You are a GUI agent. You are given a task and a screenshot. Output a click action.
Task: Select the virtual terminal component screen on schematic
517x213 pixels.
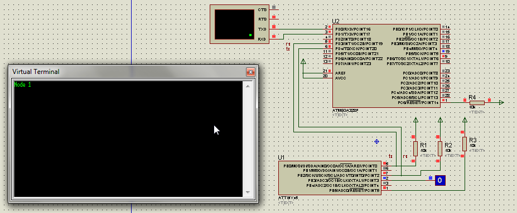point(234,24)
